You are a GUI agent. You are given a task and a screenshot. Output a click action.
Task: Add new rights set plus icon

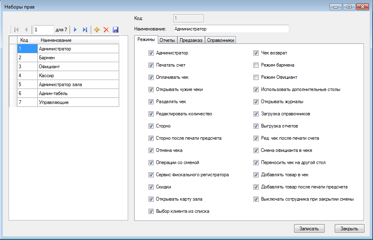pyautogui.click(x=97, y=30)
